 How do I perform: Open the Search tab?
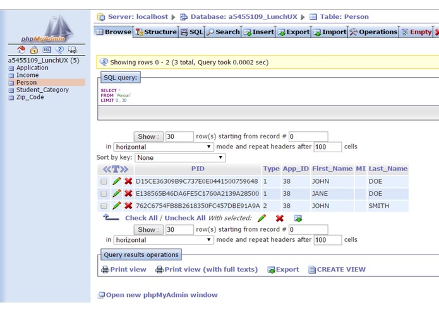tap(223, 32)
